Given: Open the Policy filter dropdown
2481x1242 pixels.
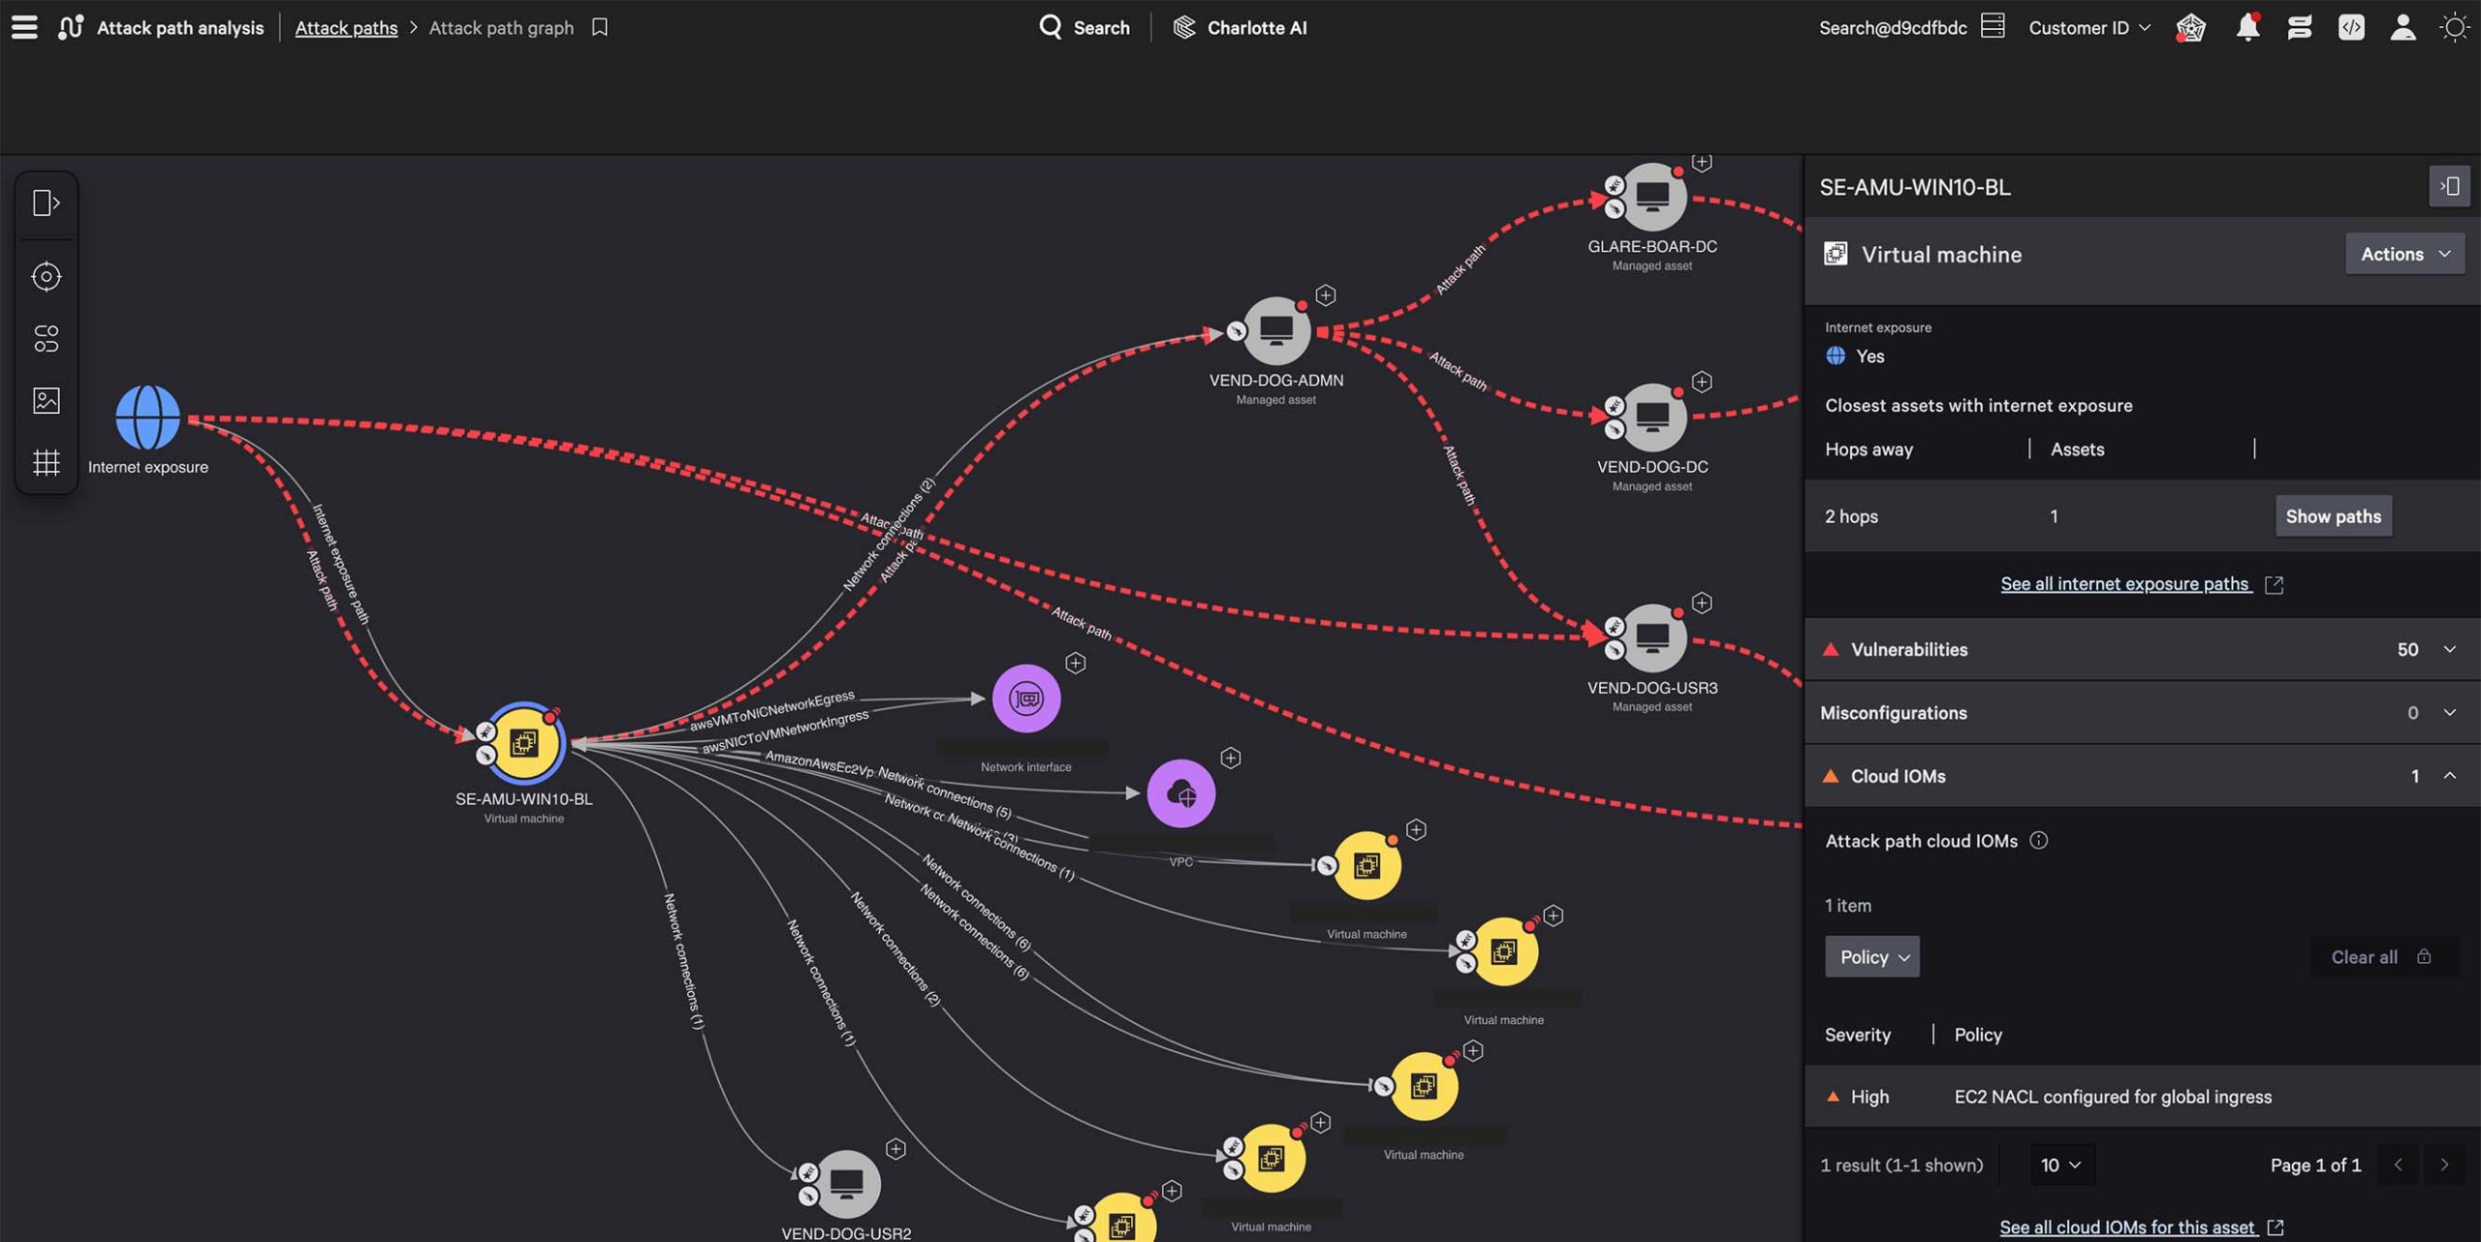Looking at the screenshot, I should pyautogui.click(x=1871, y=956).
